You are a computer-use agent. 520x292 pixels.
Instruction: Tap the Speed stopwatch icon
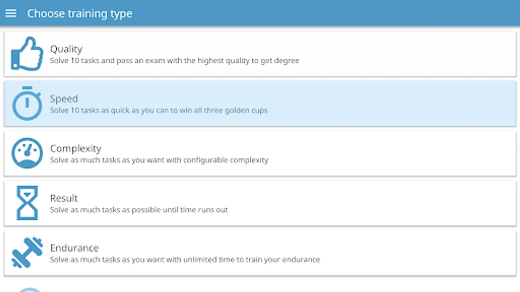pyautogui.click(x=27, y=103)
